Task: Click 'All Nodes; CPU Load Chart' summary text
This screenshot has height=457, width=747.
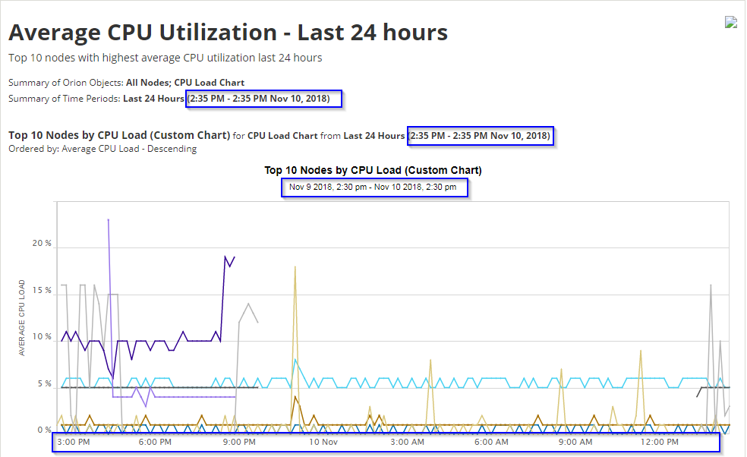Action: pos(185,83)
